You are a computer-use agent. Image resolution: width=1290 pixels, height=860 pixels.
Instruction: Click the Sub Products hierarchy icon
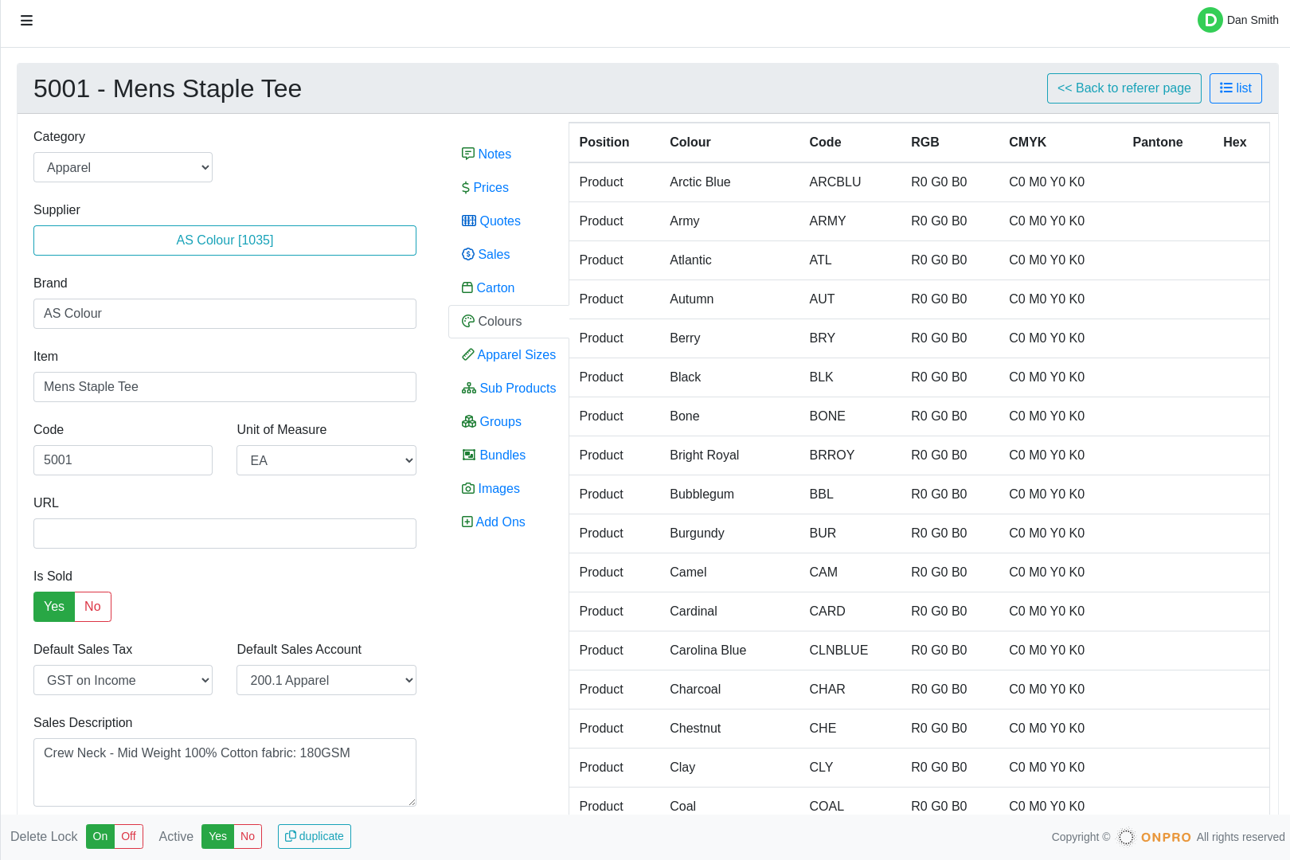click(x=469, y=388)
